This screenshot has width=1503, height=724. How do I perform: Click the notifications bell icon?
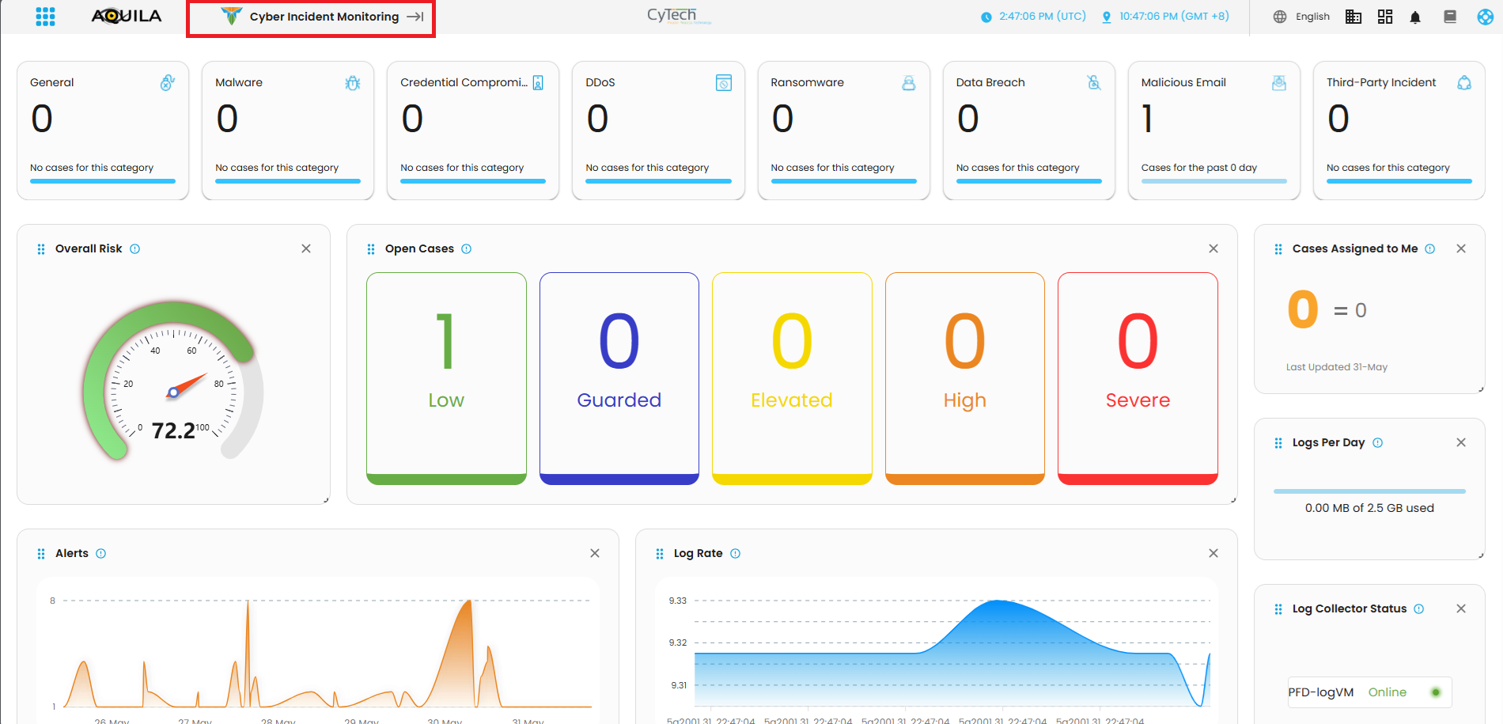(1415, 17)
